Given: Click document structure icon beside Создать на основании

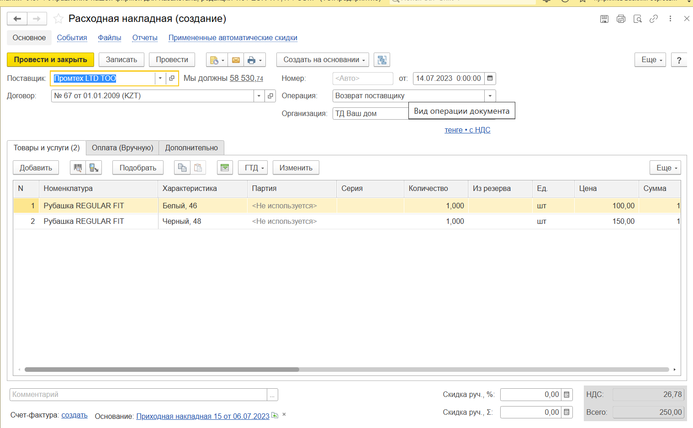Looking at the screenshot, I should (x=382, y=60).
